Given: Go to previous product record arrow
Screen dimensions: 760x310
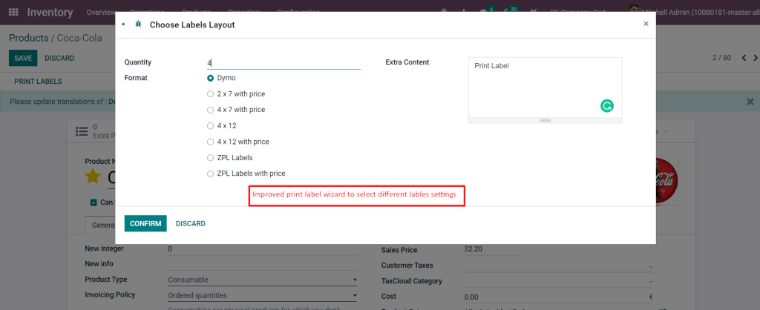Looking at the screenshot, I should (744, 58).
